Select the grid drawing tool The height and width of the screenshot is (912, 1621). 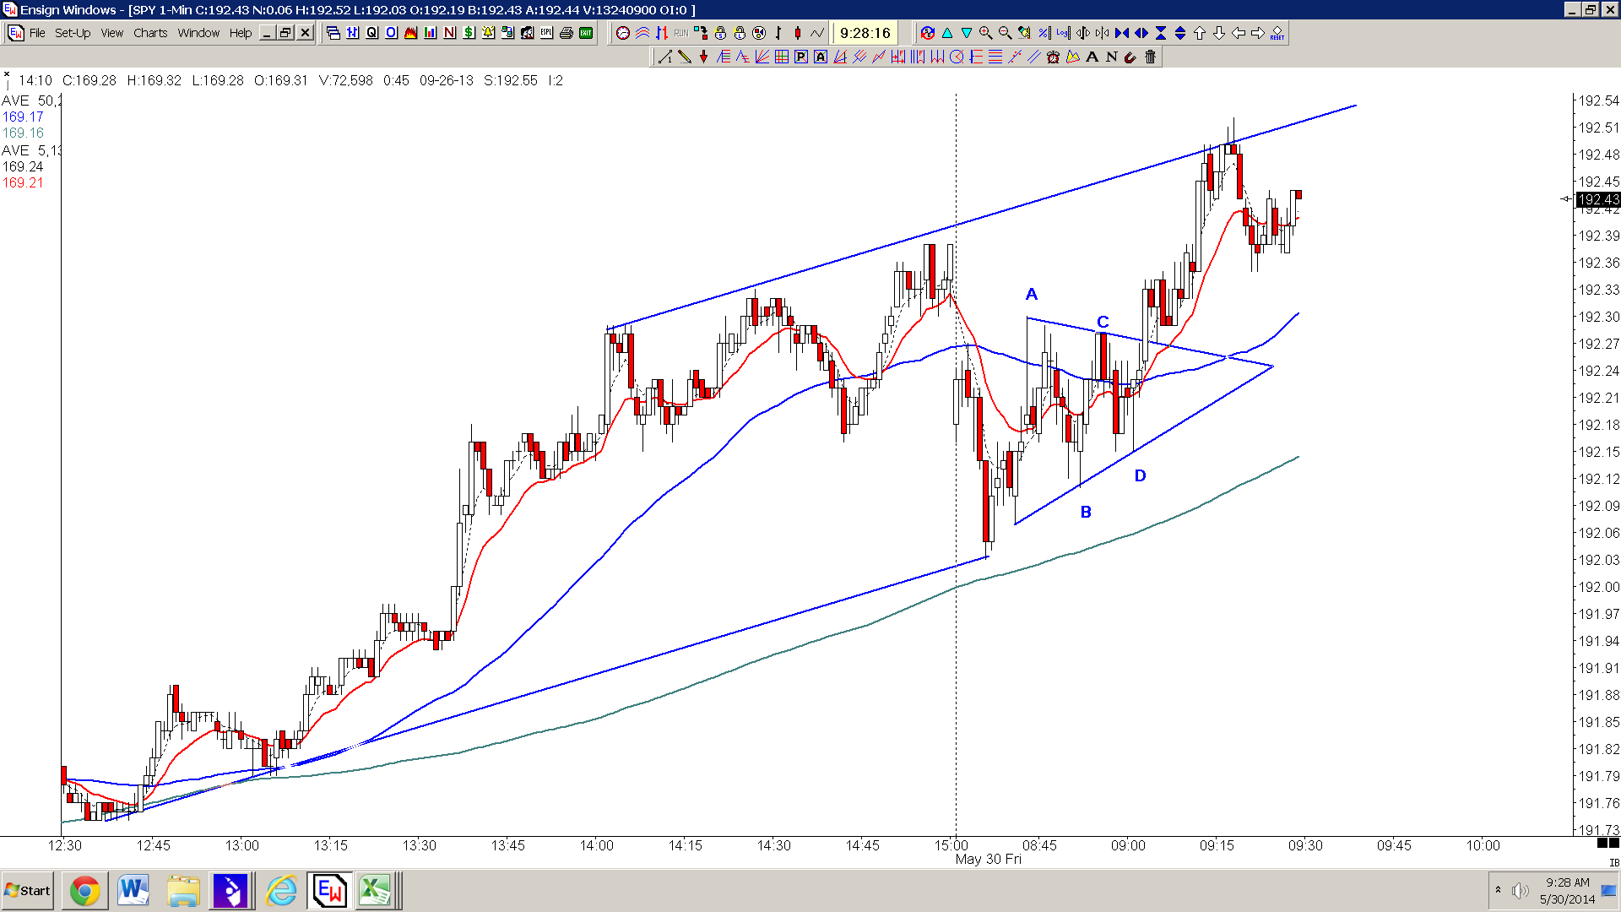coord(781,57)
